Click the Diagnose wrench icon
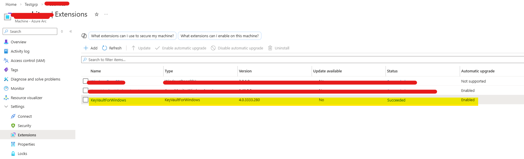The image size is (524, 159). coord(6,79)
